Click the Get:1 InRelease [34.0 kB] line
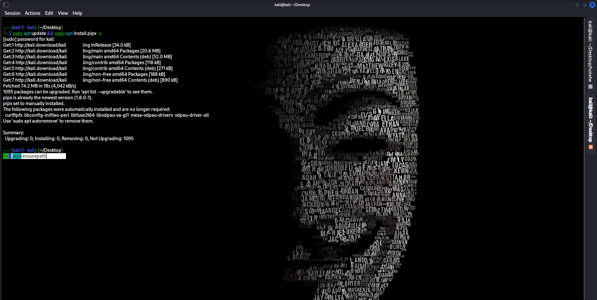597x300 pixels. pos(67,45)
